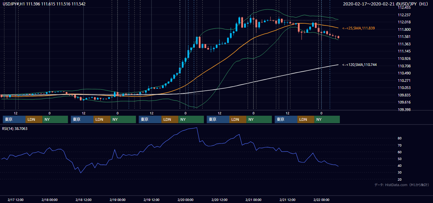The image size is (433, 203).
Task: Click RSI axis level 30
Action: point(399,173)
